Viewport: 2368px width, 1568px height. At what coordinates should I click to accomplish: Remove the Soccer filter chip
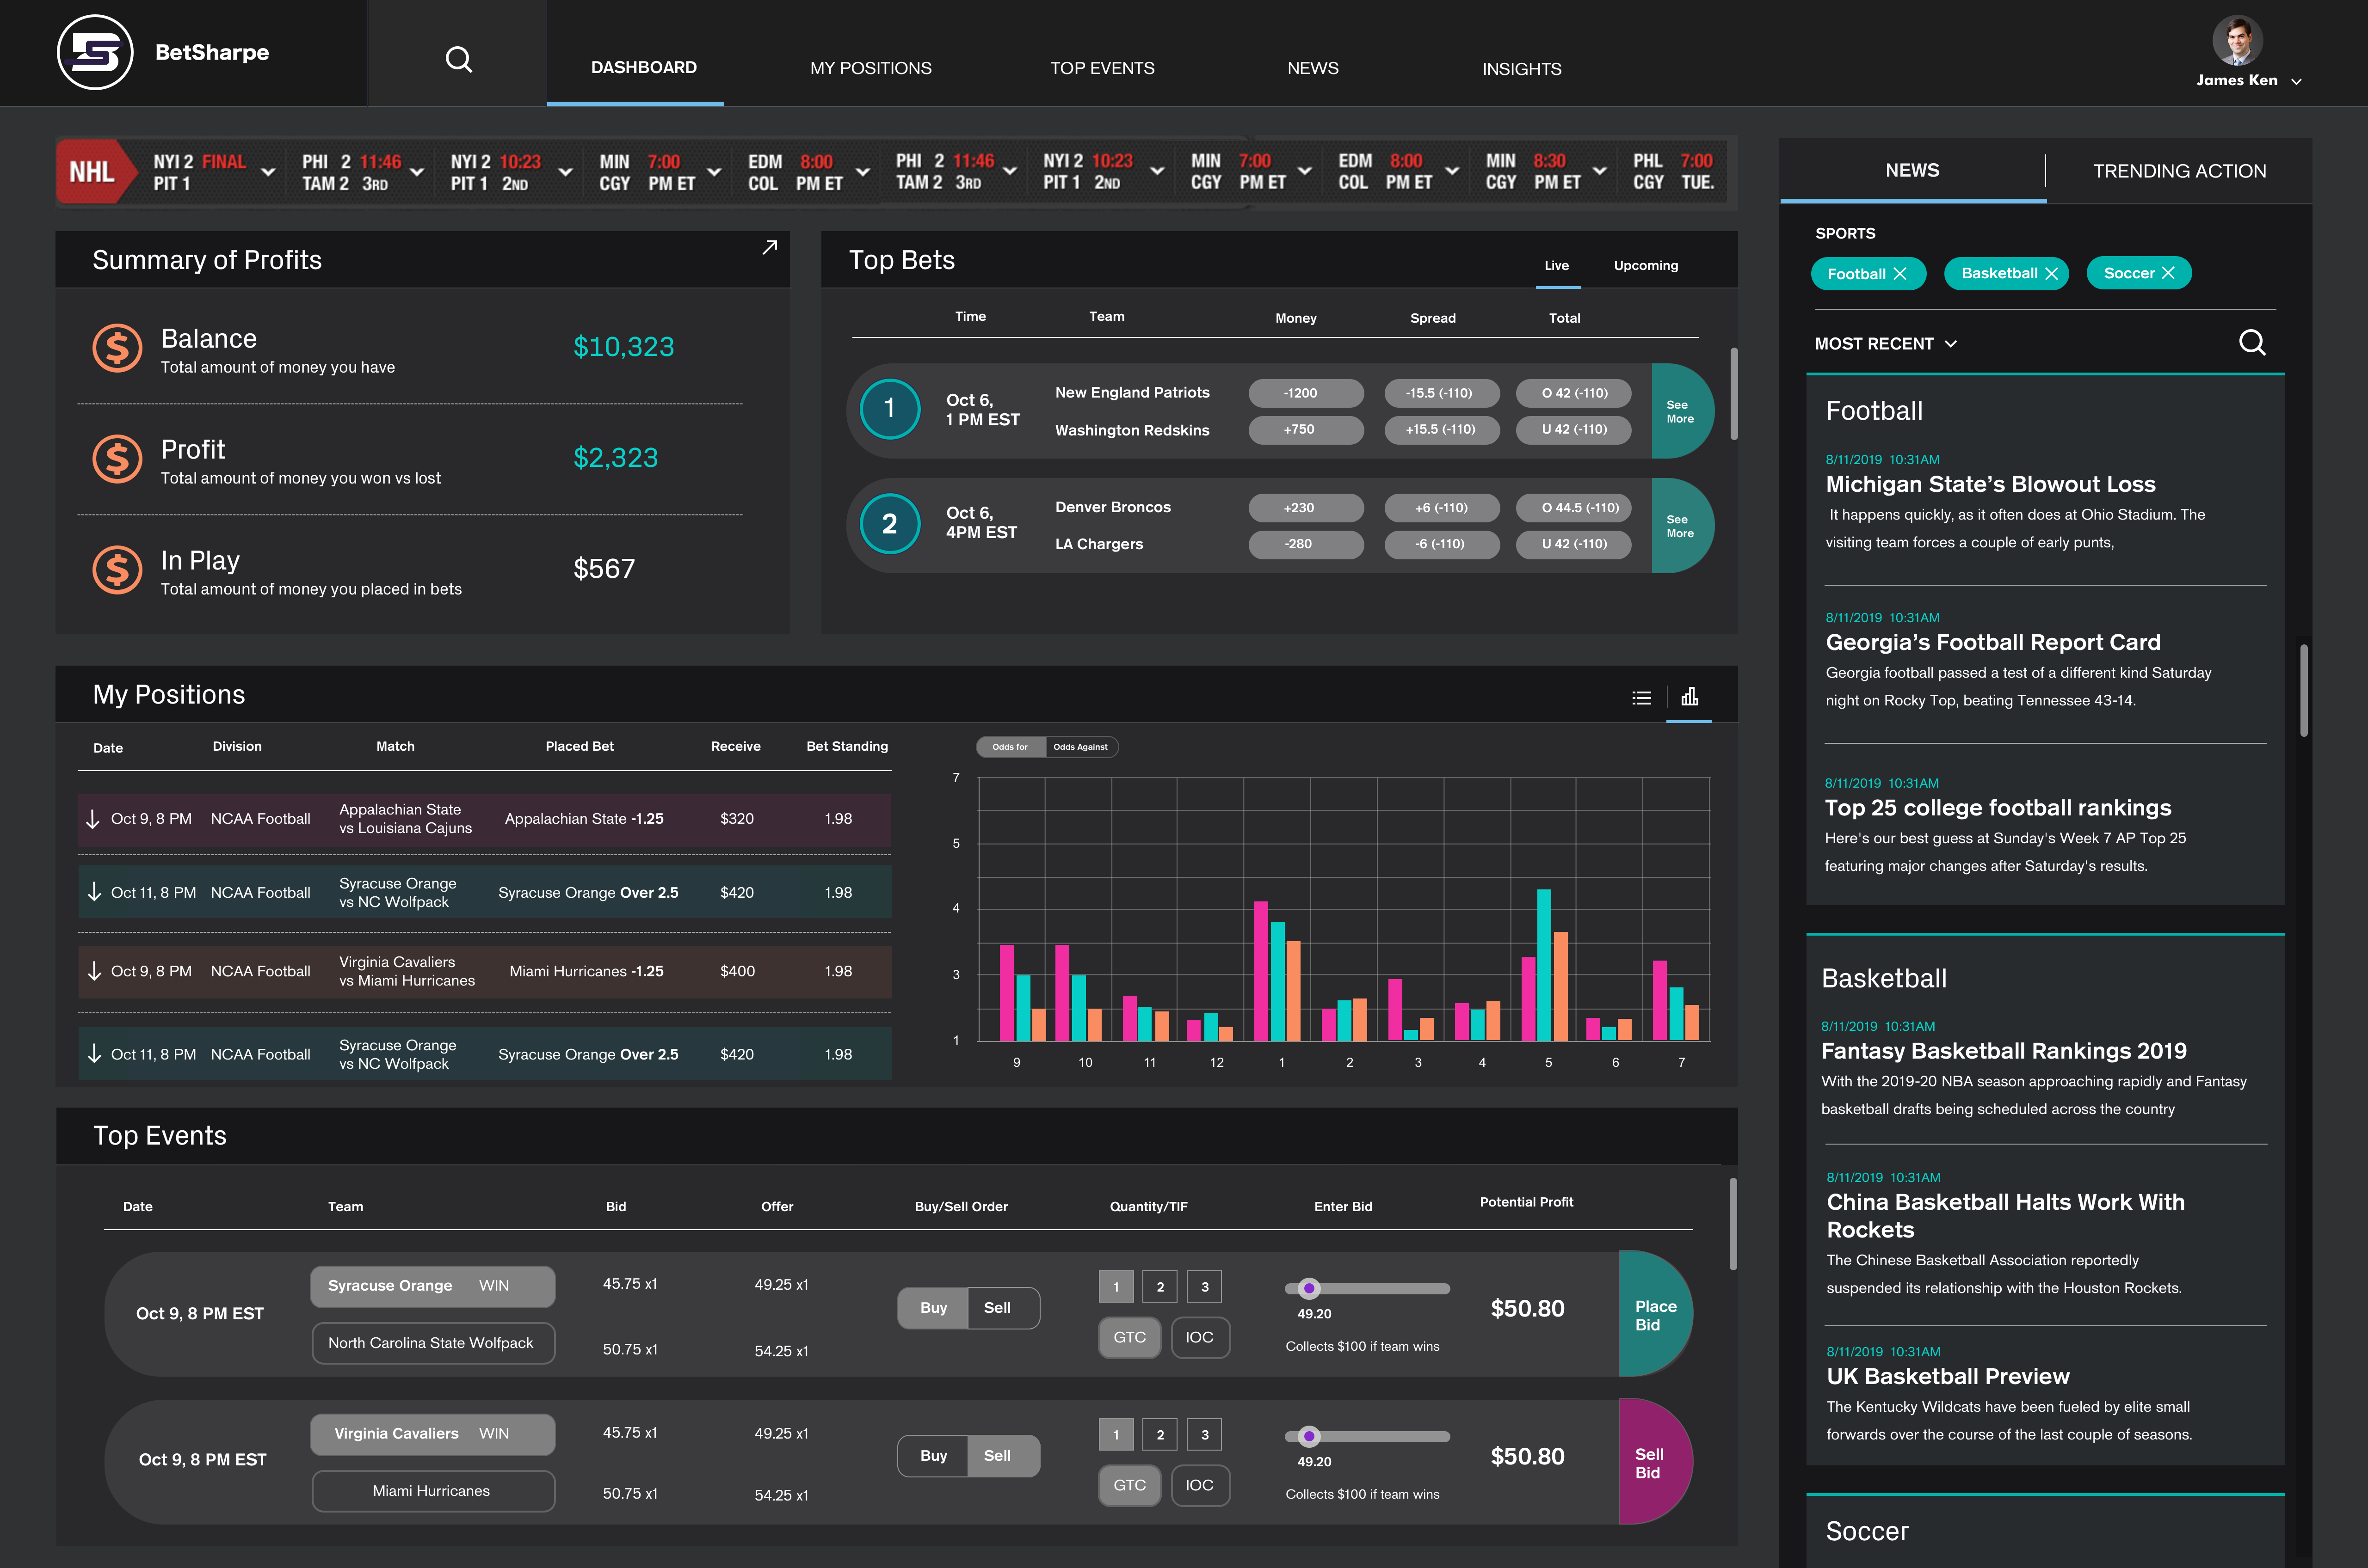[2168, 273]
